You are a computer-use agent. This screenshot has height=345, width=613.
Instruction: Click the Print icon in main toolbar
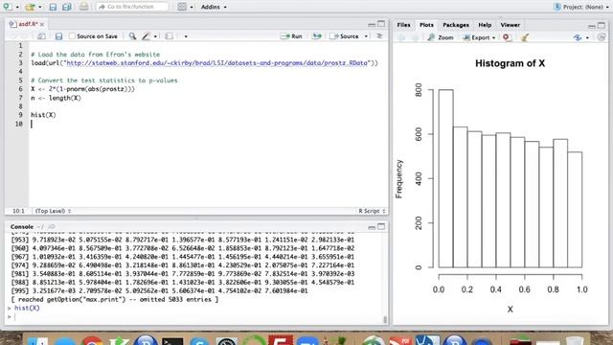coord(83,7)
